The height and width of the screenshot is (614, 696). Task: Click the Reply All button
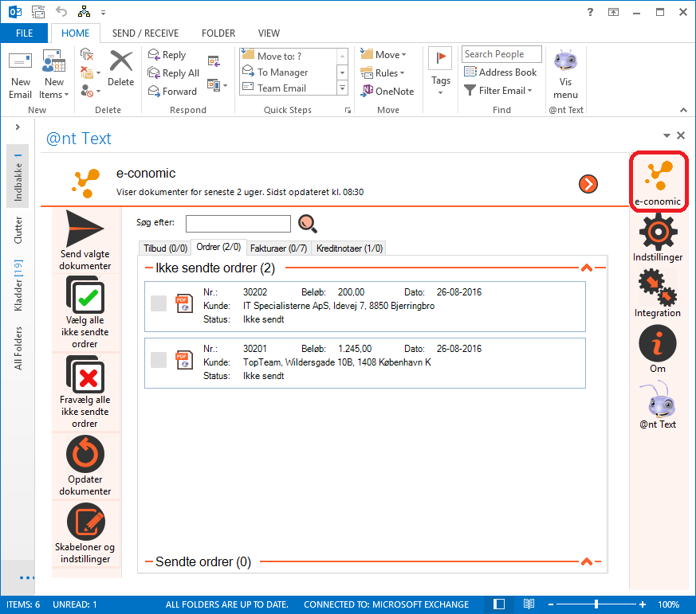pyautogui.click(x=174, y=73)
